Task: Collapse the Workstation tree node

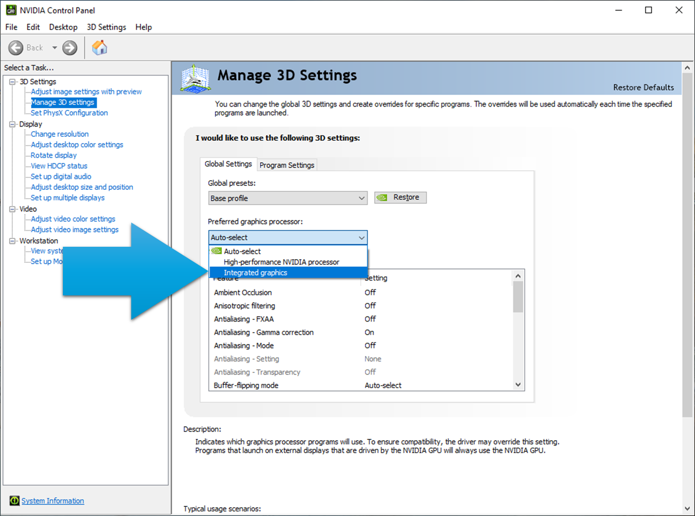Action: point(12,240)
